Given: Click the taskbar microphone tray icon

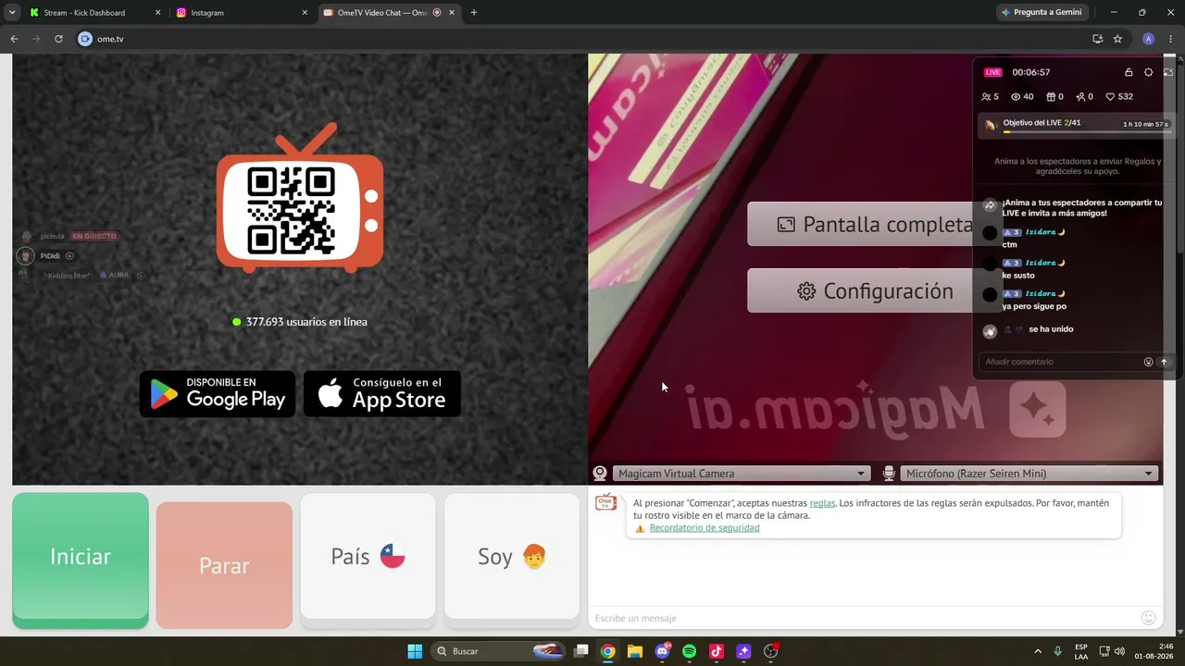Looking at the screenshot, I should (1057, 651).
